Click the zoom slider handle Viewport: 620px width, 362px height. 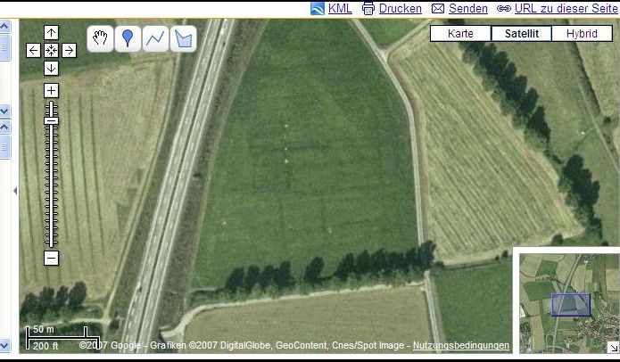point(51,121)
